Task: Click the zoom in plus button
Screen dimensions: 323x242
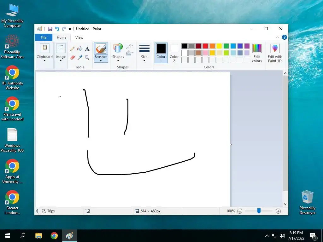Action: click(x=278, y=211)
